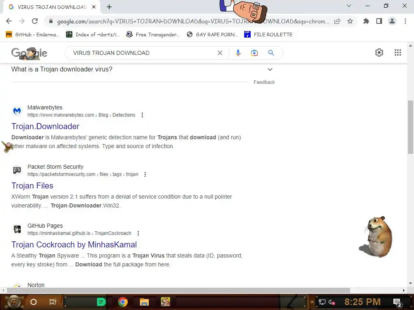This screenshot has height=310, width=414.
Task: Click the scroll down arrow
Action: 410,284
